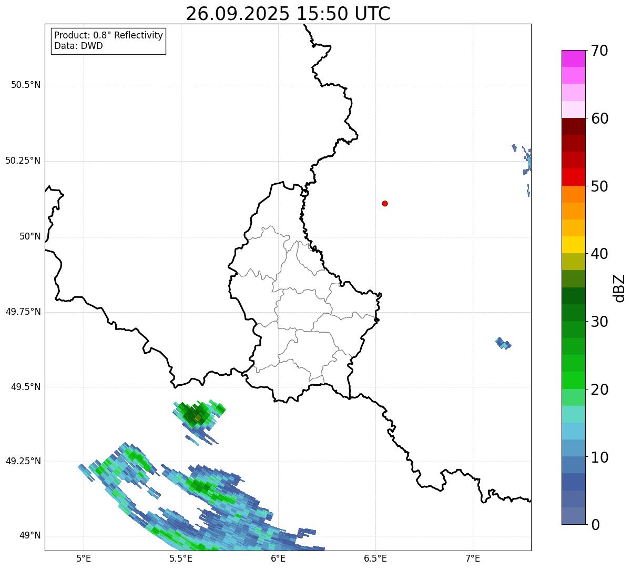Image resolution: width=632 pixels, height=569 pixels.
Task: Click the 7°E longitude label
Action: click(473, 558)
